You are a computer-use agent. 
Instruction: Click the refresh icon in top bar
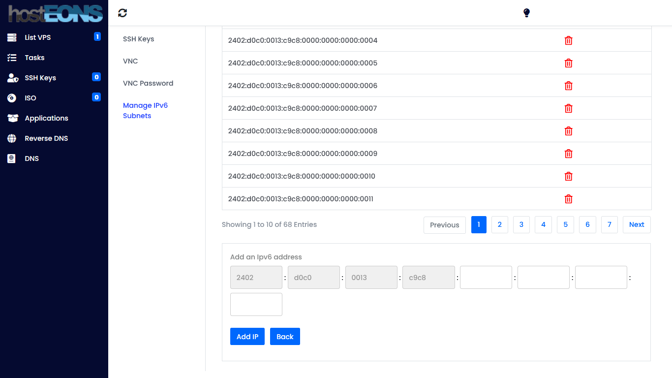point(122,13)
